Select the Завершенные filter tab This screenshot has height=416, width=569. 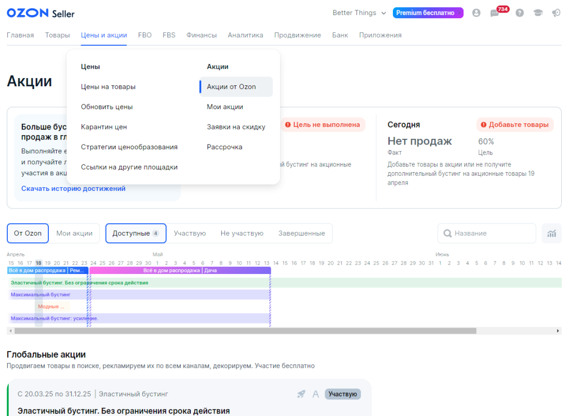(301, 233)
